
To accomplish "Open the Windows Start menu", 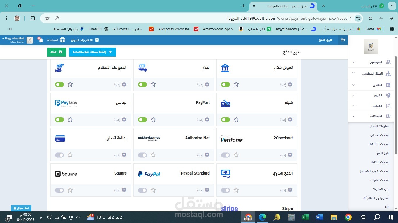I will (391, 217).
